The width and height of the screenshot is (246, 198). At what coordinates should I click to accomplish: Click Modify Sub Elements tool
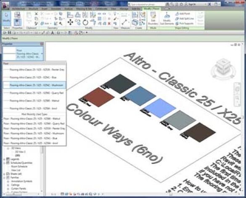pyautogui.click(x=167, y=18)
